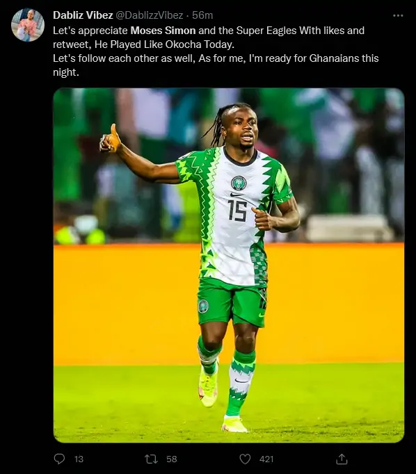
Task: Click the reply speech bubble icon
Action: [59, 459]
